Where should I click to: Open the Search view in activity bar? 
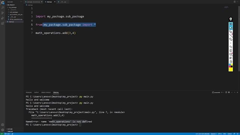coord(3,7)
